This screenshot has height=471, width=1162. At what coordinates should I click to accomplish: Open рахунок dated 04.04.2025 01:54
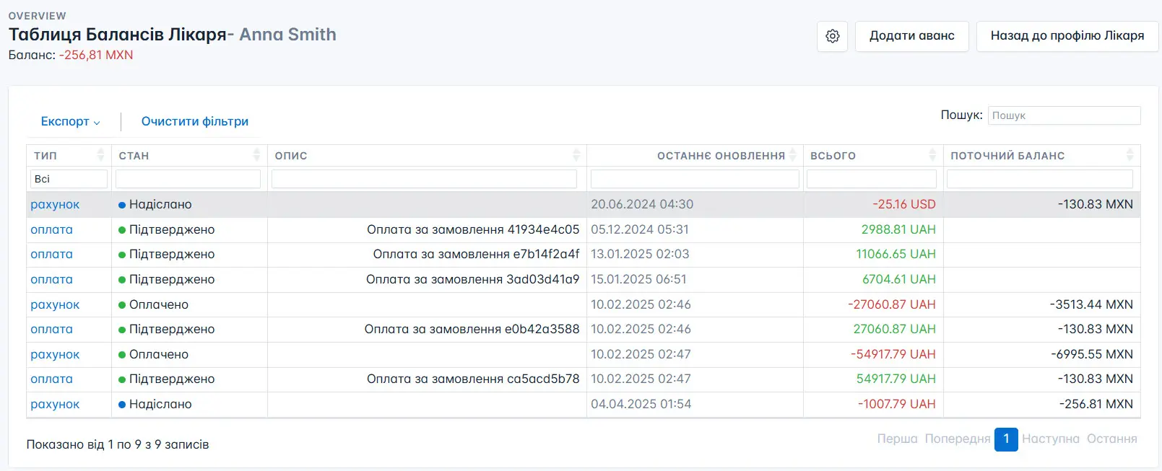(55, 405)
